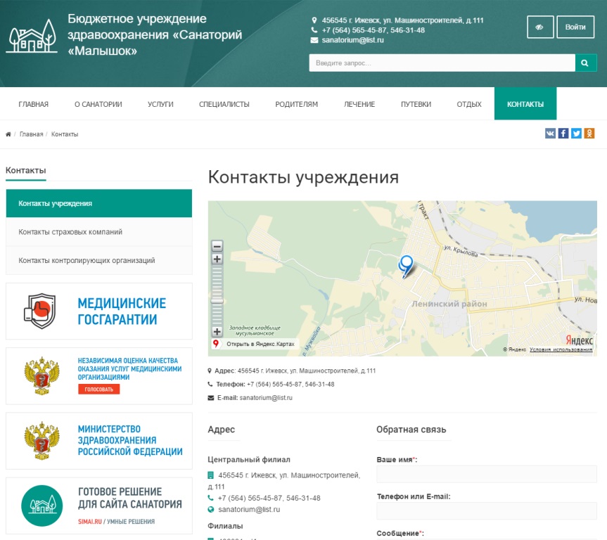Zoom out the map with minus button
The image size is (607, 540).
[217, 246]
